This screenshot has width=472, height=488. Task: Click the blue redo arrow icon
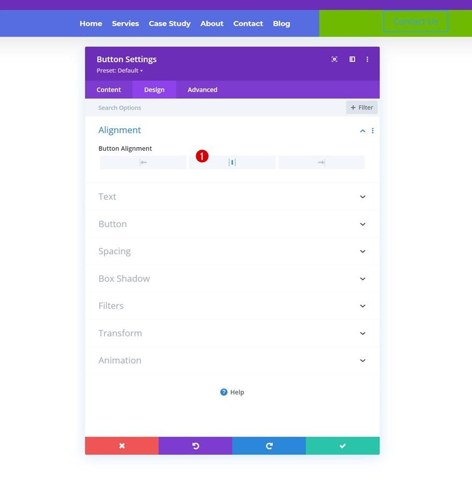point(269,446)
